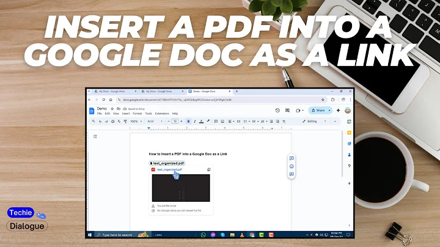Open line and paragraph spacing
Image resolution: width=440 pixels, height=247 pixels.
[238, 121]
